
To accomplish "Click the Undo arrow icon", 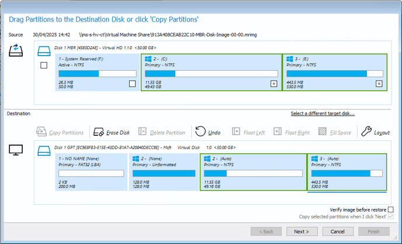I will [x=200, y=132].
